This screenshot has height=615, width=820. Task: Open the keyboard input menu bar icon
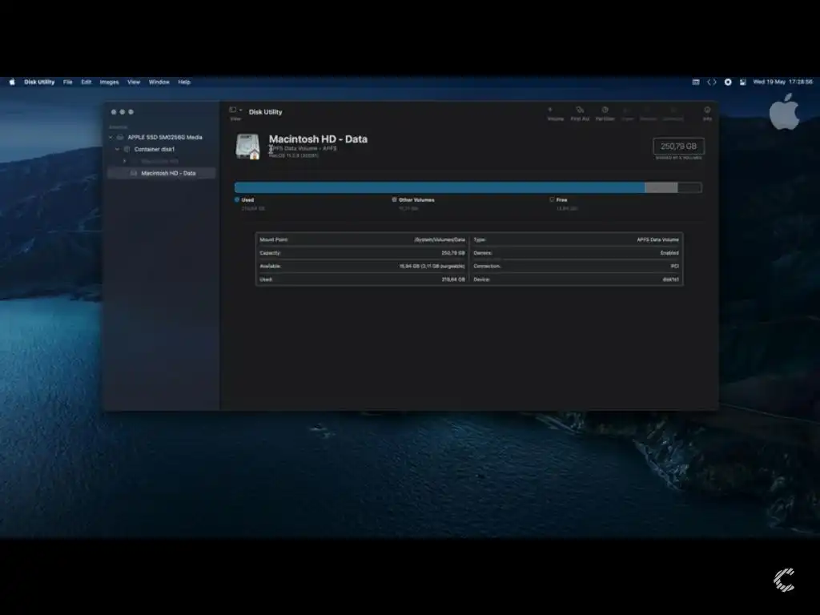(696, 82)
